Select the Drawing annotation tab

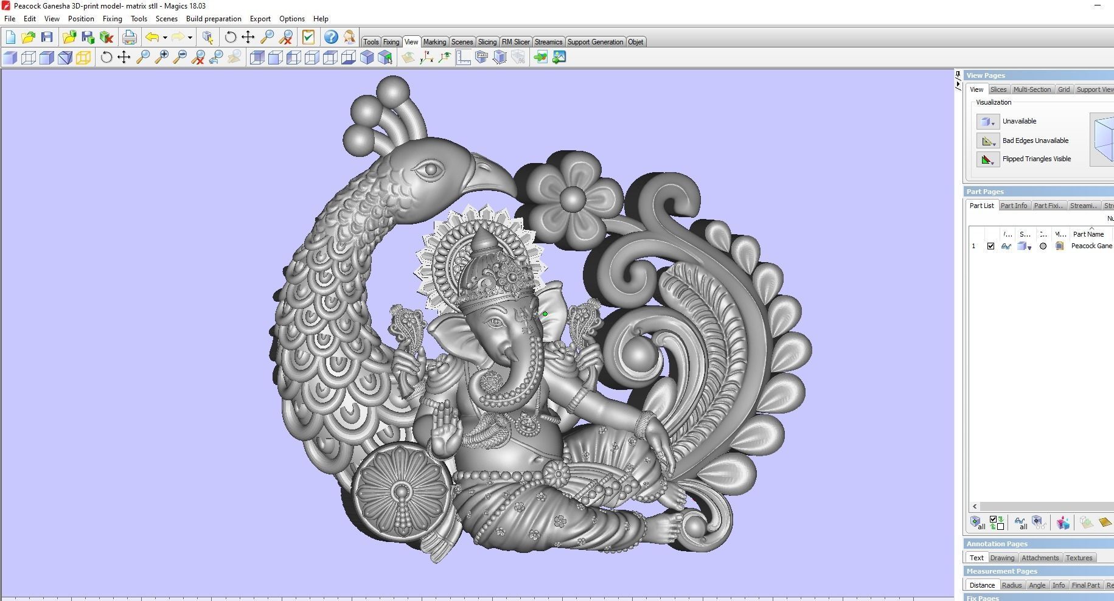1002,558
